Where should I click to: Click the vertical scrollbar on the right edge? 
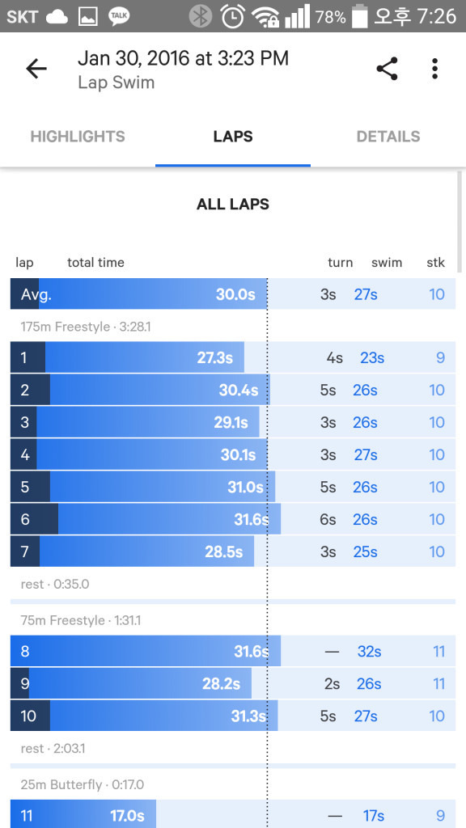tap(460, 222)
